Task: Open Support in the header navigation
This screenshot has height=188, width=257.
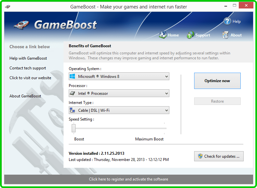Action: click(x=203, y=35)
